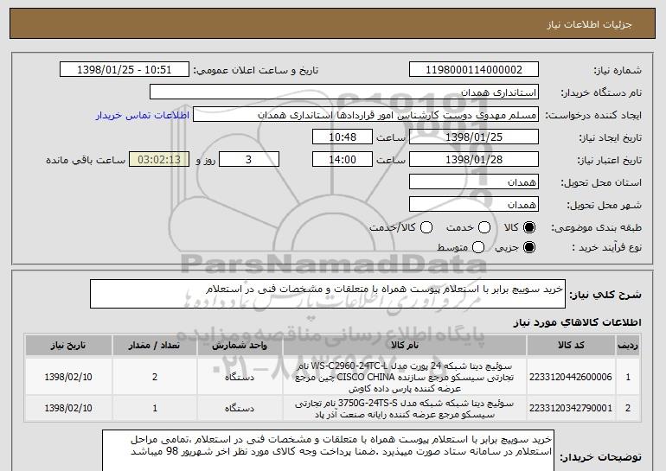
Task: Click the buyer organization field استانداری همدان
Action: click(344, 92)
